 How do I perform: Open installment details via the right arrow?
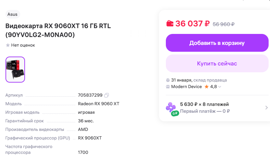pos(266,108)
